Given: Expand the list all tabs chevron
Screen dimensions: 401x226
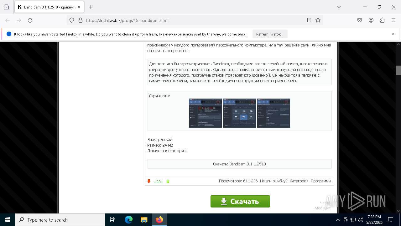Looking at the screenshot, I should tap(339, 7).
